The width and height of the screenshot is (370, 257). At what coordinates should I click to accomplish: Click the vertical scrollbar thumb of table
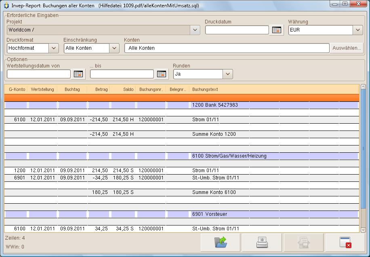pos(363,149)
